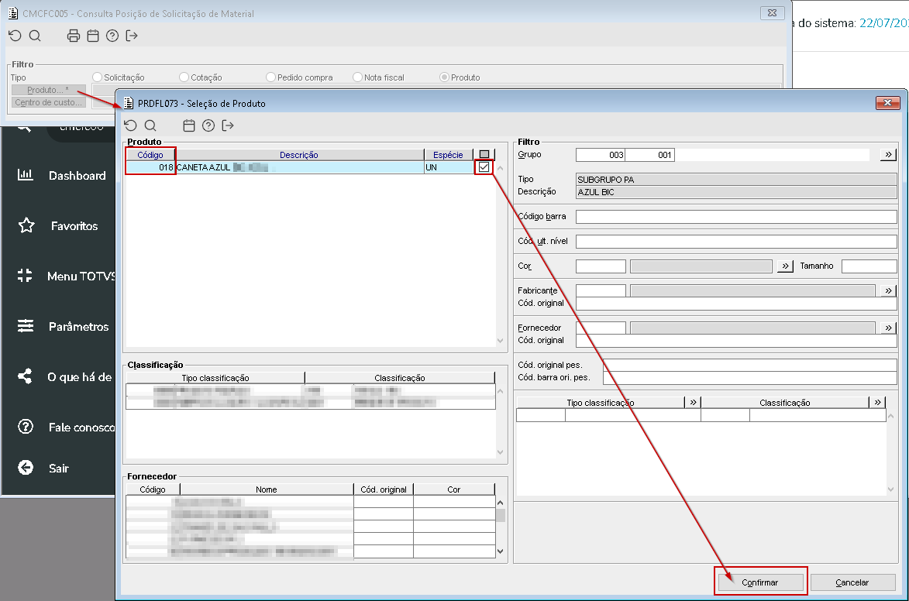Click Fabricante code input field

pyautogui.click(x=601, y=290)
